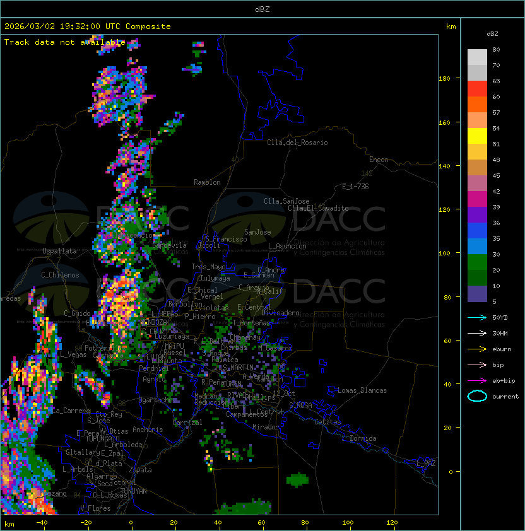Select the red 60–65 dBZ swatch
Viewport: 525px width, 531px height.
(x=477, y=89)
